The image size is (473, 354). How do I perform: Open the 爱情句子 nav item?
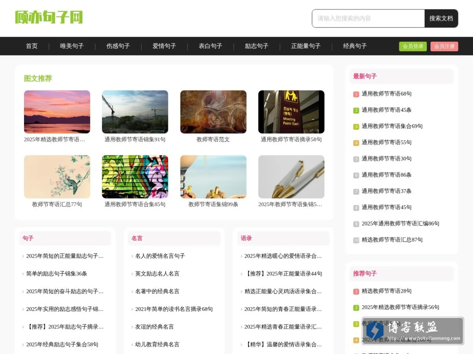(x=164, y=46)
